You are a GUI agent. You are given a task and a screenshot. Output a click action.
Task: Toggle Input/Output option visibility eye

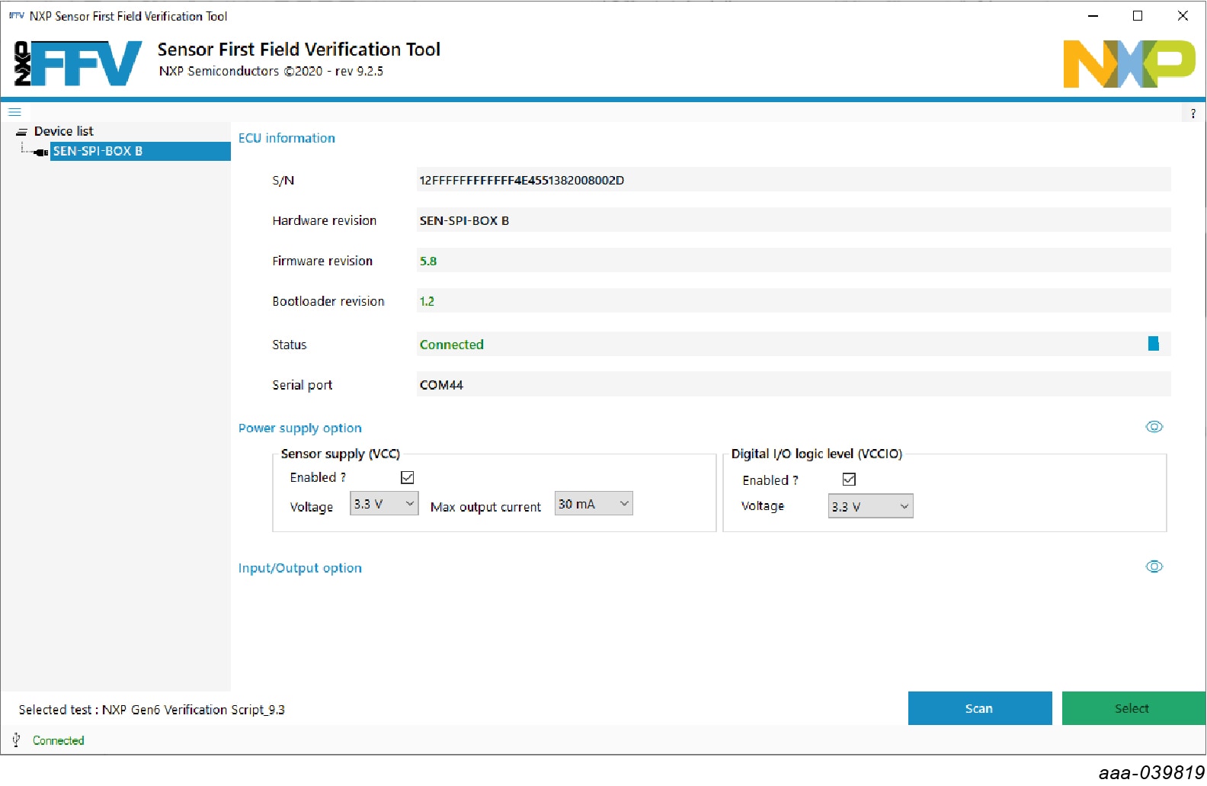[1154, 566]
